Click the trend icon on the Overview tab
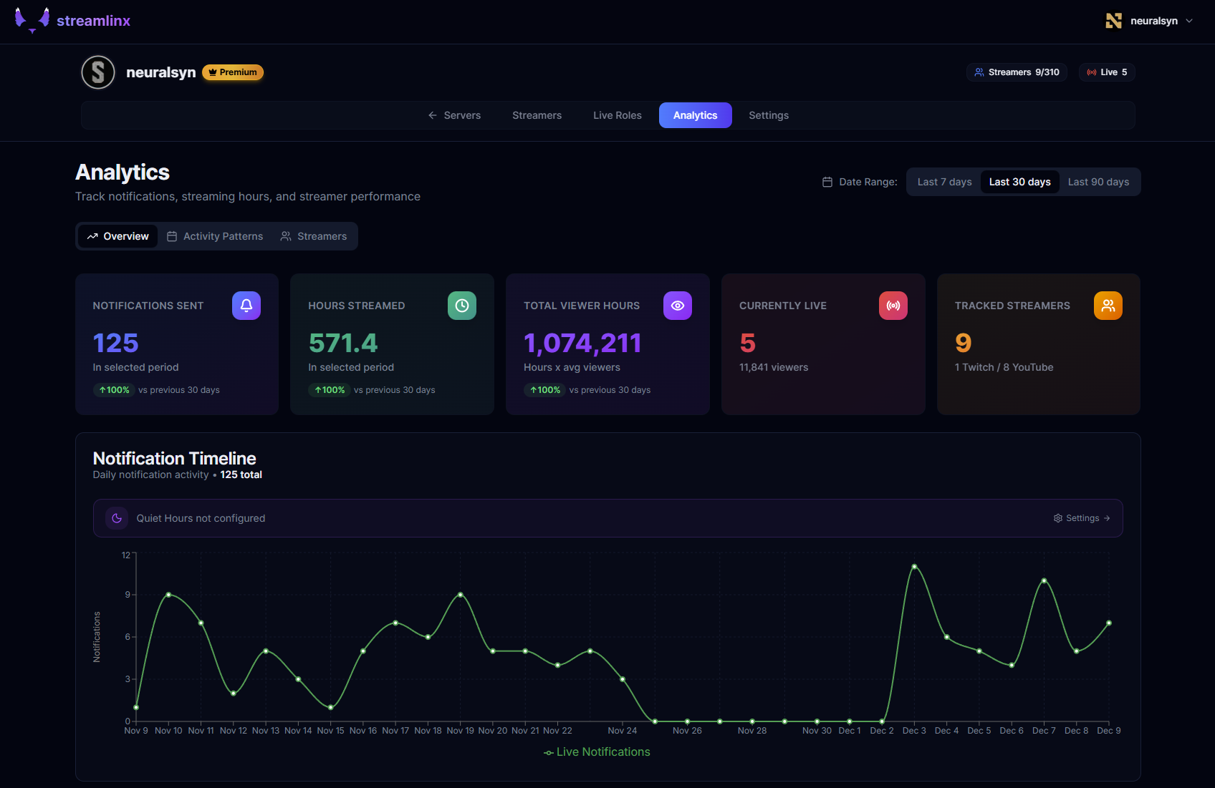This screenshot has width=1215, height=788. click(92, 235)
